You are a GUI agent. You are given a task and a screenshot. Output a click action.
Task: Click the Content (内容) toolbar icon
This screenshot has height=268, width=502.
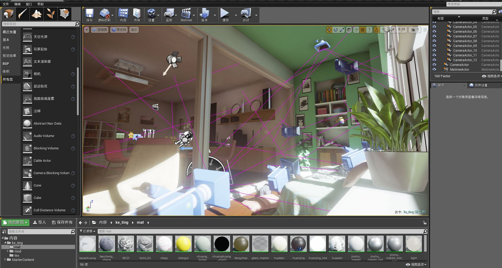pyautogui.click(x=123, y=15)
